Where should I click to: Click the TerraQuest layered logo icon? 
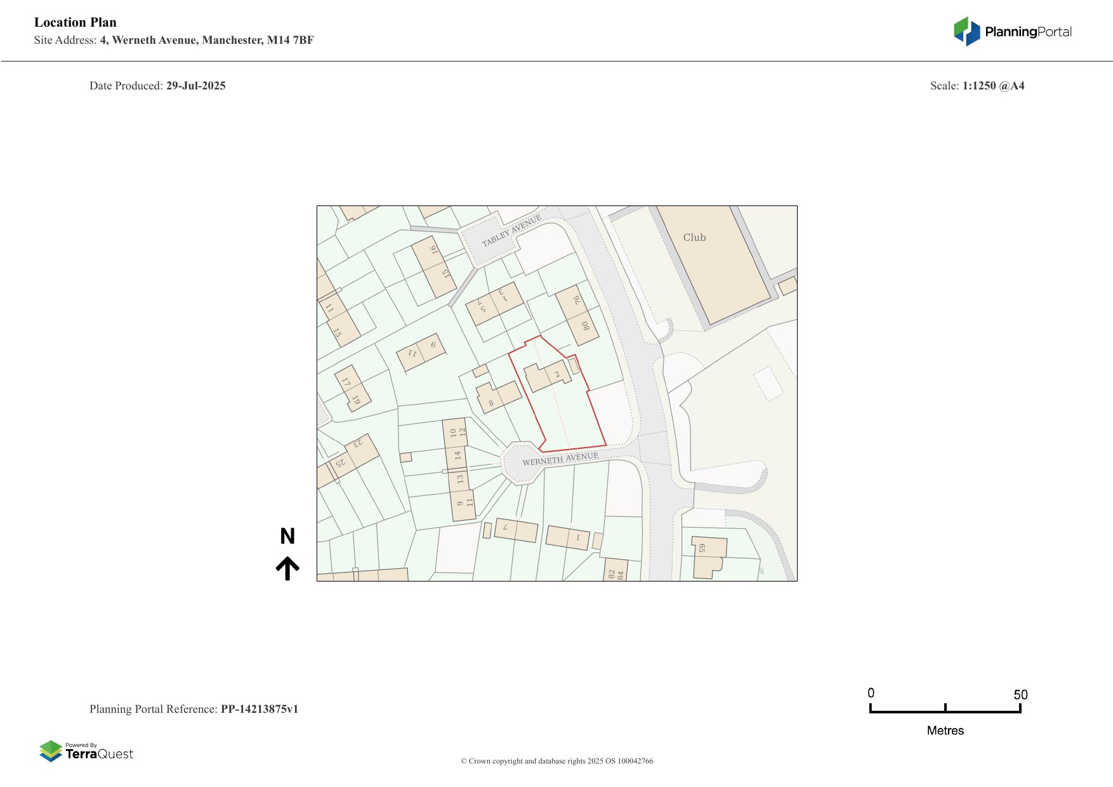click(x=51, y=751)
